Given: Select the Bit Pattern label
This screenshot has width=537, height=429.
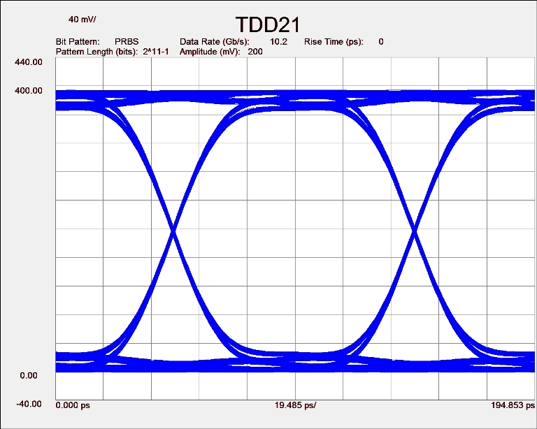Looking at the screenshot, I should pyautogui.click(x=78, y=42).
